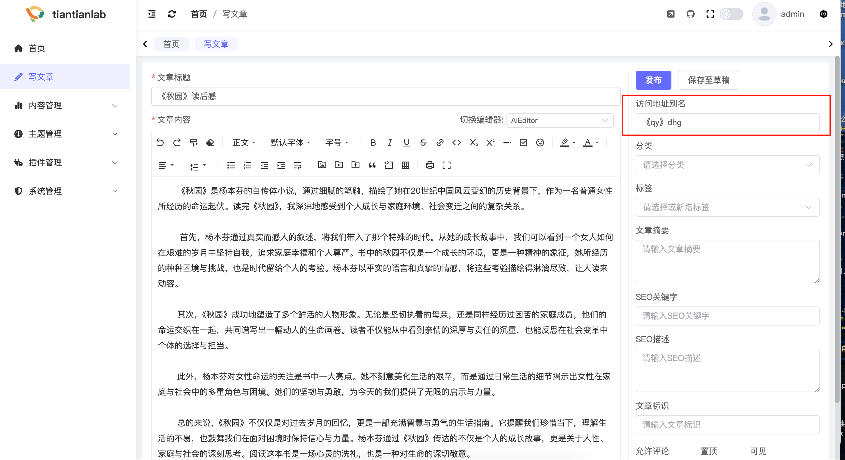The image size is (845, 460).
Task: Insert a link using the link icon
Action: coord(440,143)
